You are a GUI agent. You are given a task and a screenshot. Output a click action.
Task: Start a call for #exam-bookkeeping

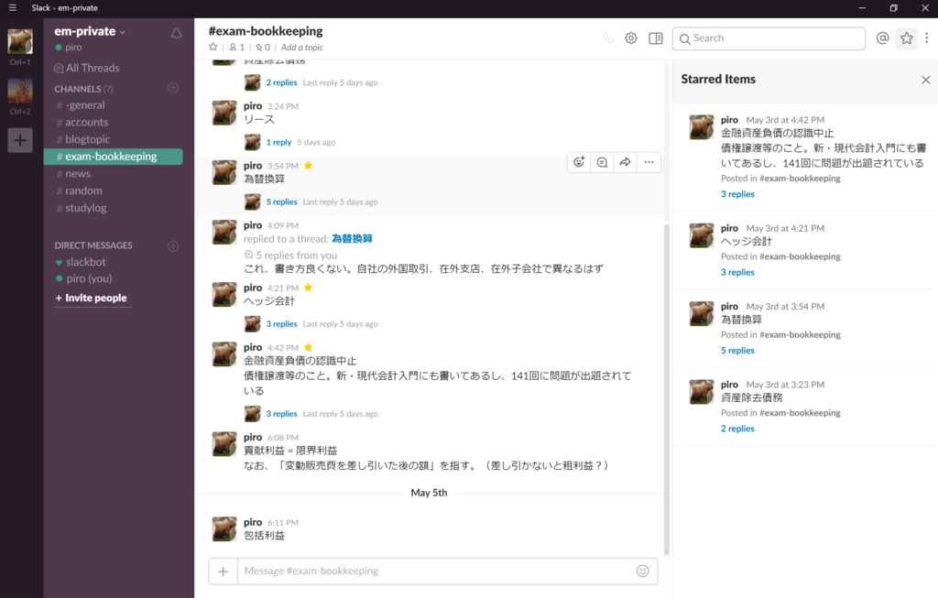[606, 38]
